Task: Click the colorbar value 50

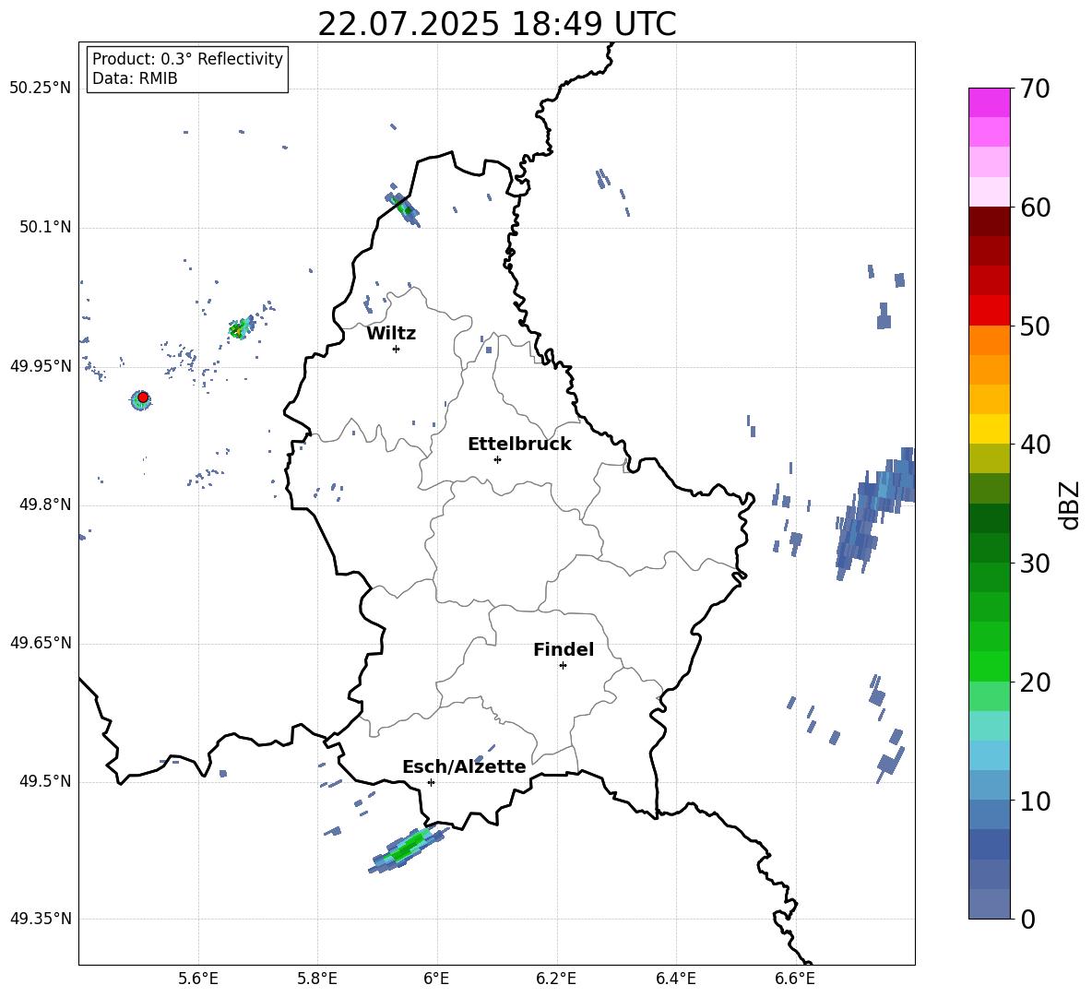Action: [1035, 326]
